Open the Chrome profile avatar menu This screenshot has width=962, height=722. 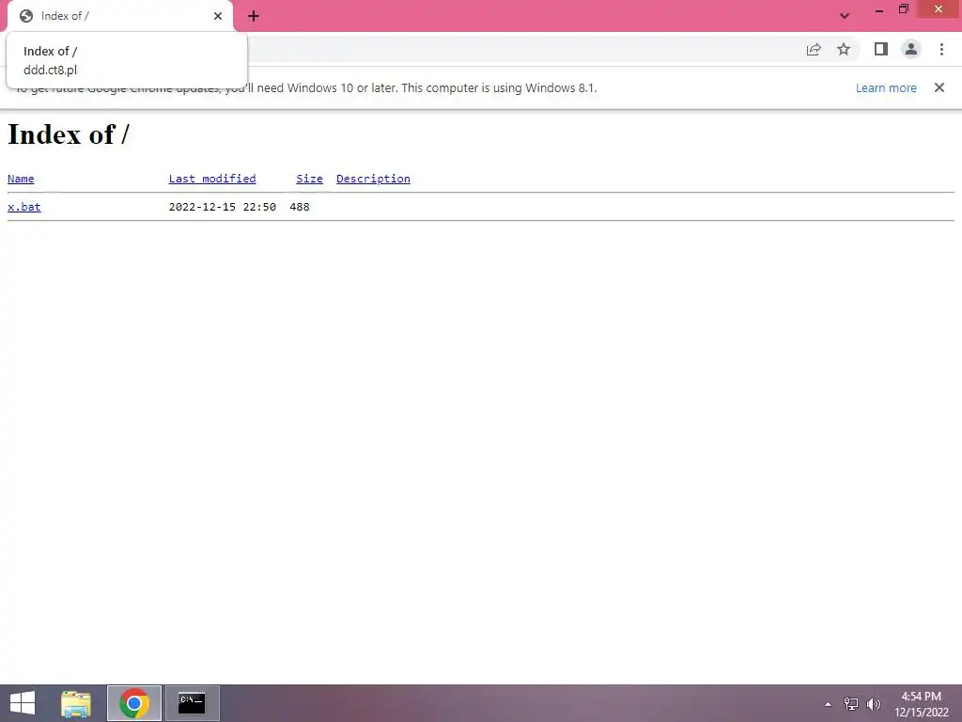click(911, 49)
